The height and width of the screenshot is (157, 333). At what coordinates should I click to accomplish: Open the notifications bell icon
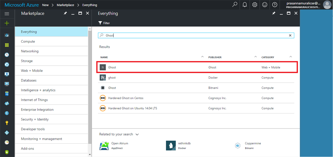pyautogui.click(x=245, y=5)
